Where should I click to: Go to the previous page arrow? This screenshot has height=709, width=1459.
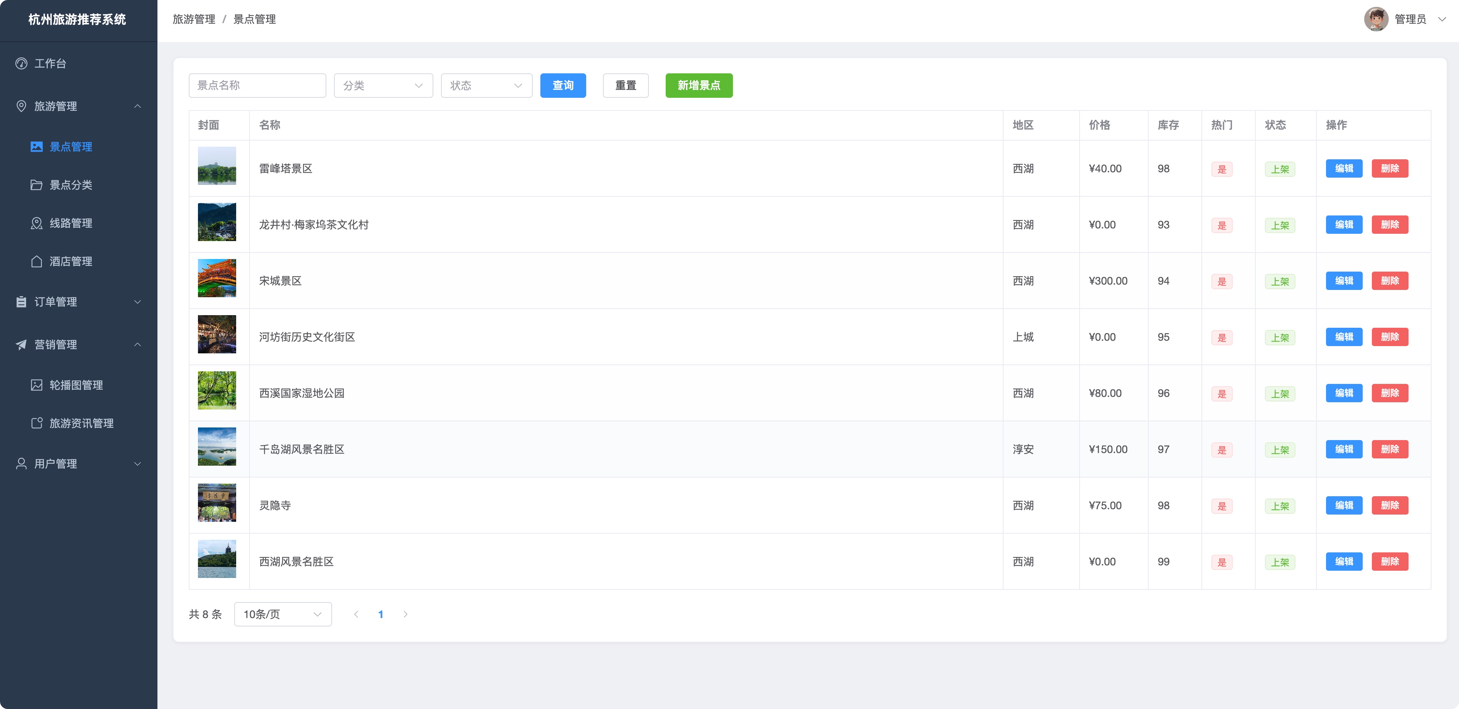(x=356, y=614)
